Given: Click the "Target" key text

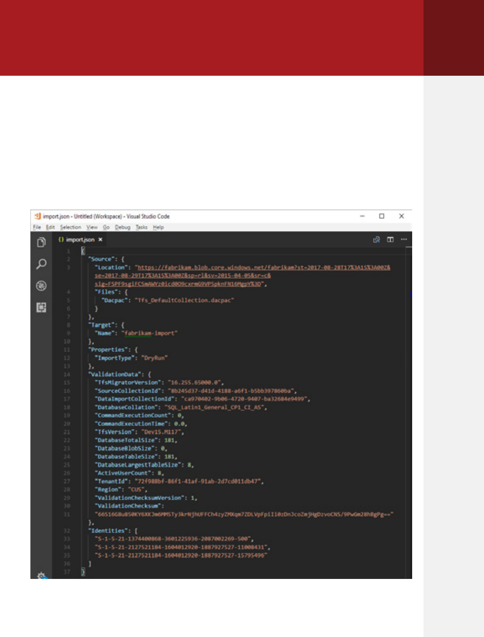Looking at the screenshot, I should coord(102,325).
